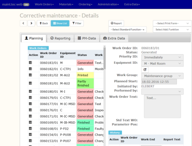Expand the Select Print Form dropdown
This screenshot has width=192, height=146.
(172, 24)
